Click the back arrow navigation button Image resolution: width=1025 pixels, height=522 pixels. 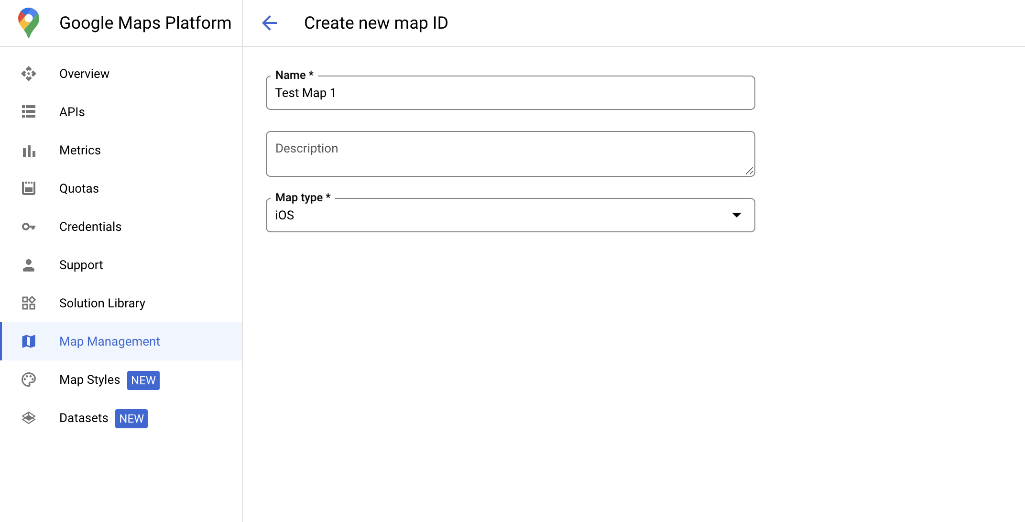click(270, 22)
